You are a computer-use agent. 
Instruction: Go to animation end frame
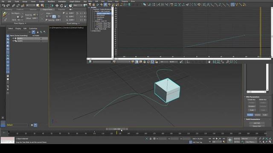pyautogui.click(x=224, y=139)
